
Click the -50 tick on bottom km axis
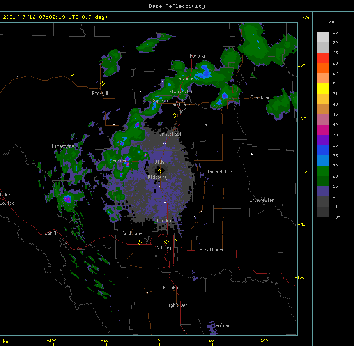coord(105,340)
